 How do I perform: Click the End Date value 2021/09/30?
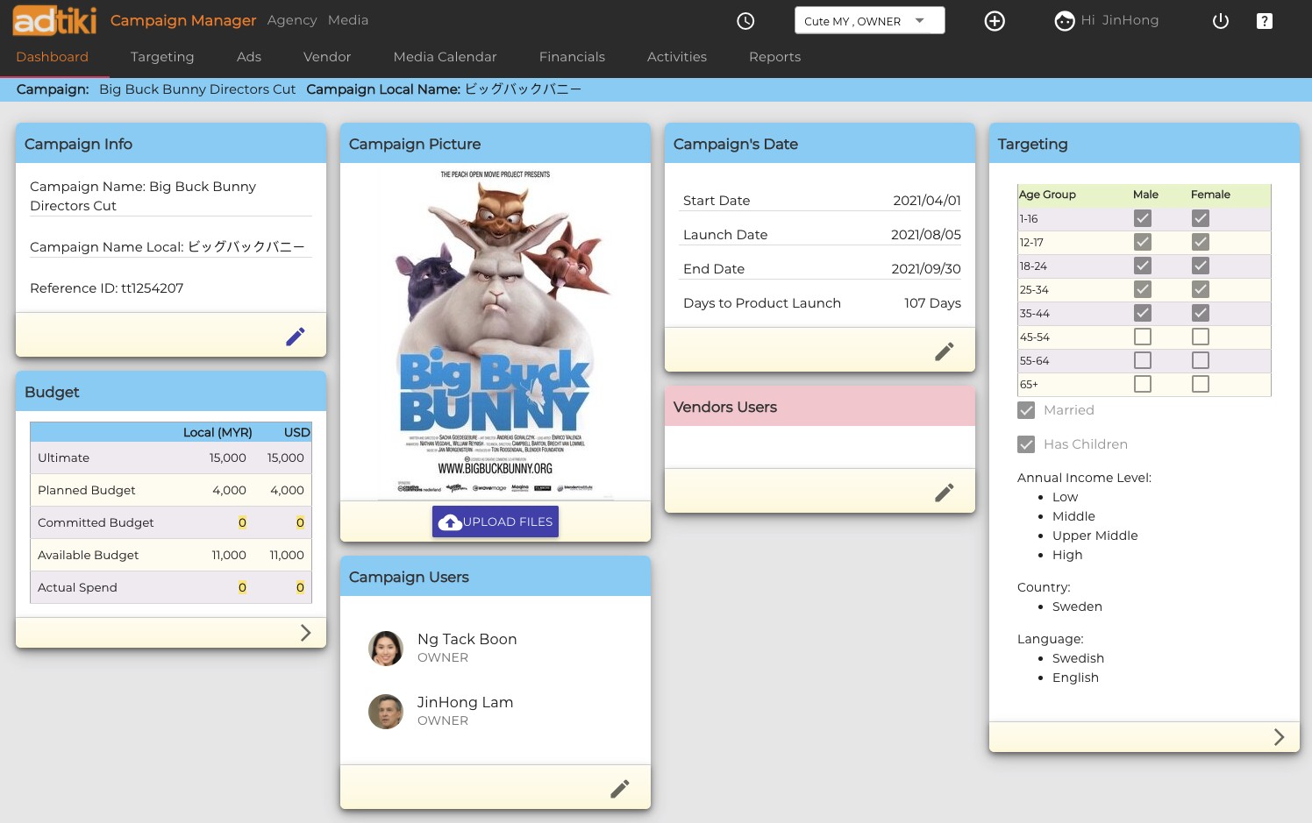coord(926,269)
